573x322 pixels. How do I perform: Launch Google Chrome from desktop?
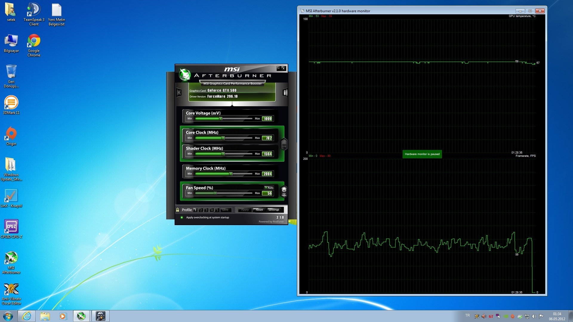[x=34, y=45]
